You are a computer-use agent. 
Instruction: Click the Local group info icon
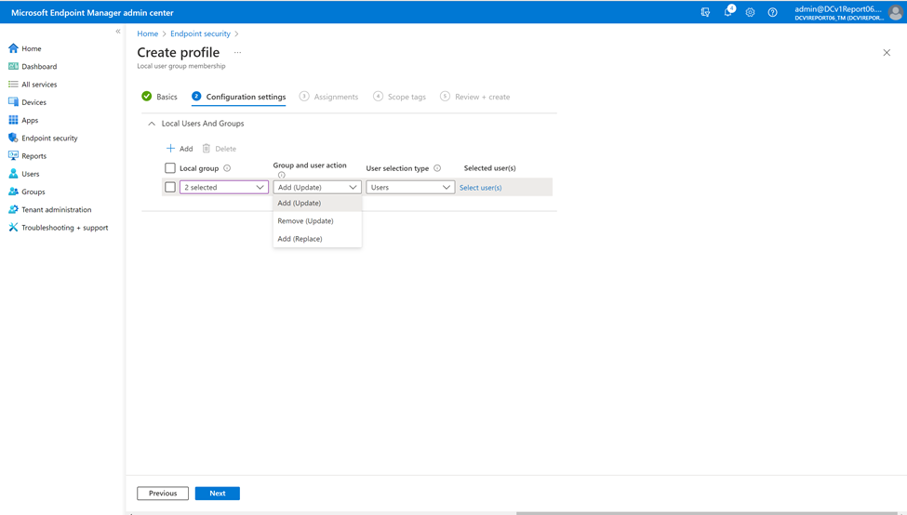click(227, 168)
